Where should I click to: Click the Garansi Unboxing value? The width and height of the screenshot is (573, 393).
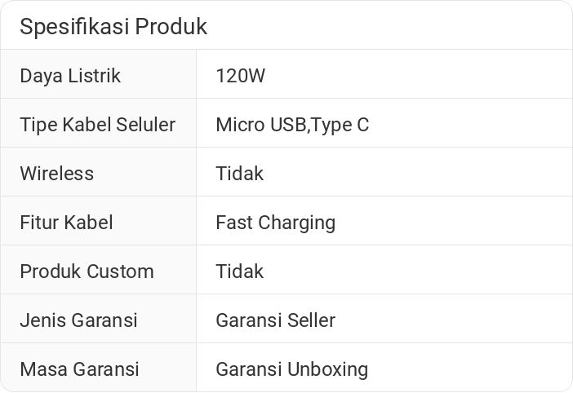coord(291,369)
